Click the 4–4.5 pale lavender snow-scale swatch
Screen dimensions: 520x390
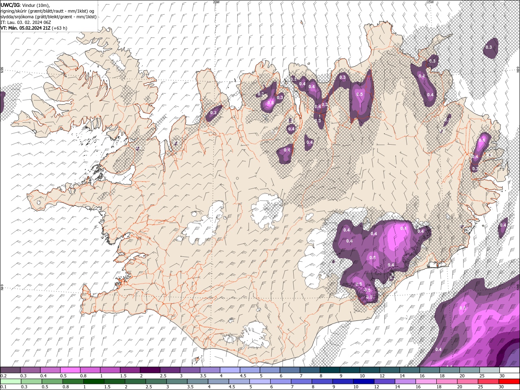click(230, 370)
